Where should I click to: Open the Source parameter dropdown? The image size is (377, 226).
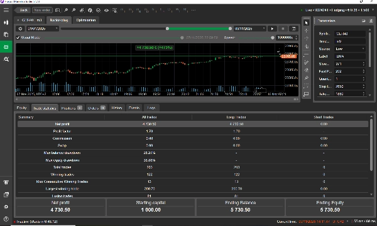[x=350, y=49]
